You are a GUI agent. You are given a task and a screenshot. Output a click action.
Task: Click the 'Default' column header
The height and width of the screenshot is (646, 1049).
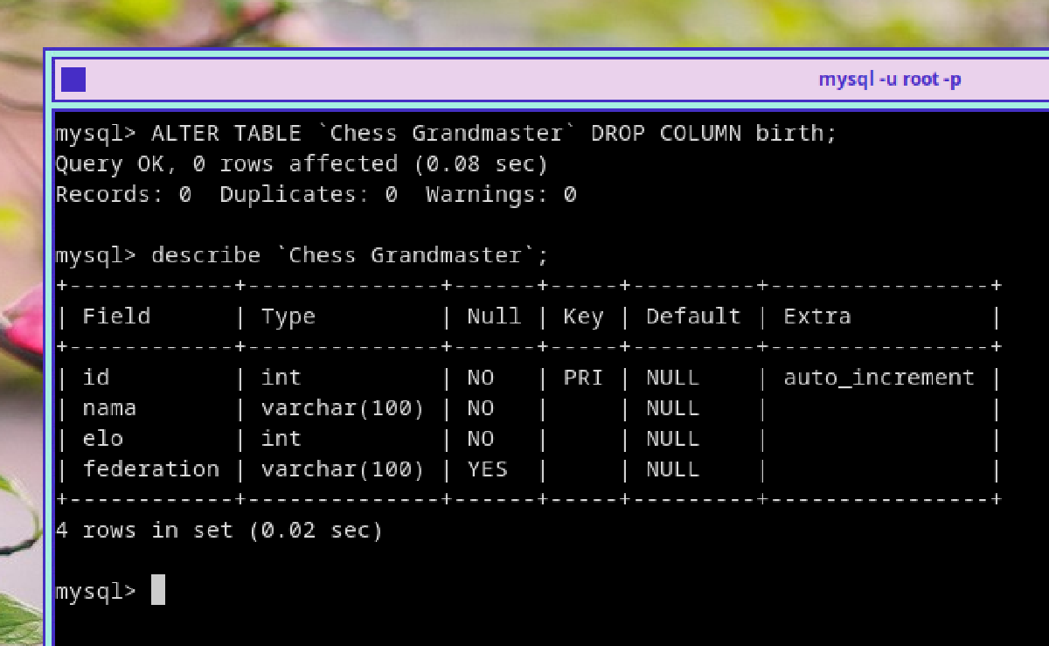coord(693,316)
